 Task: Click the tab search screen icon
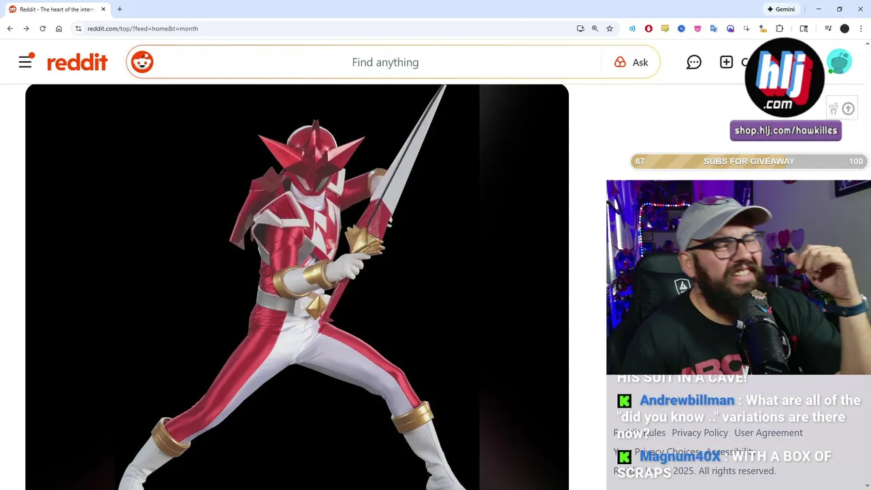(804, 29)
